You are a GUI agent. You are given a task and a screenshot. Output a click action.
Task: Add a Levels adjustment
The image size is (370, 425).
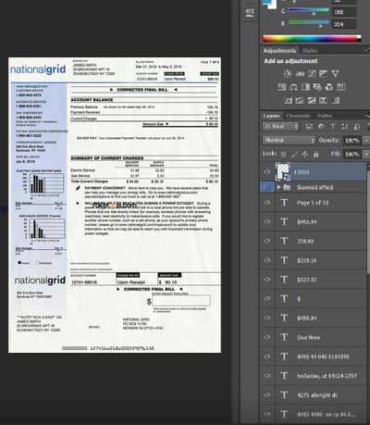(300, 73)
